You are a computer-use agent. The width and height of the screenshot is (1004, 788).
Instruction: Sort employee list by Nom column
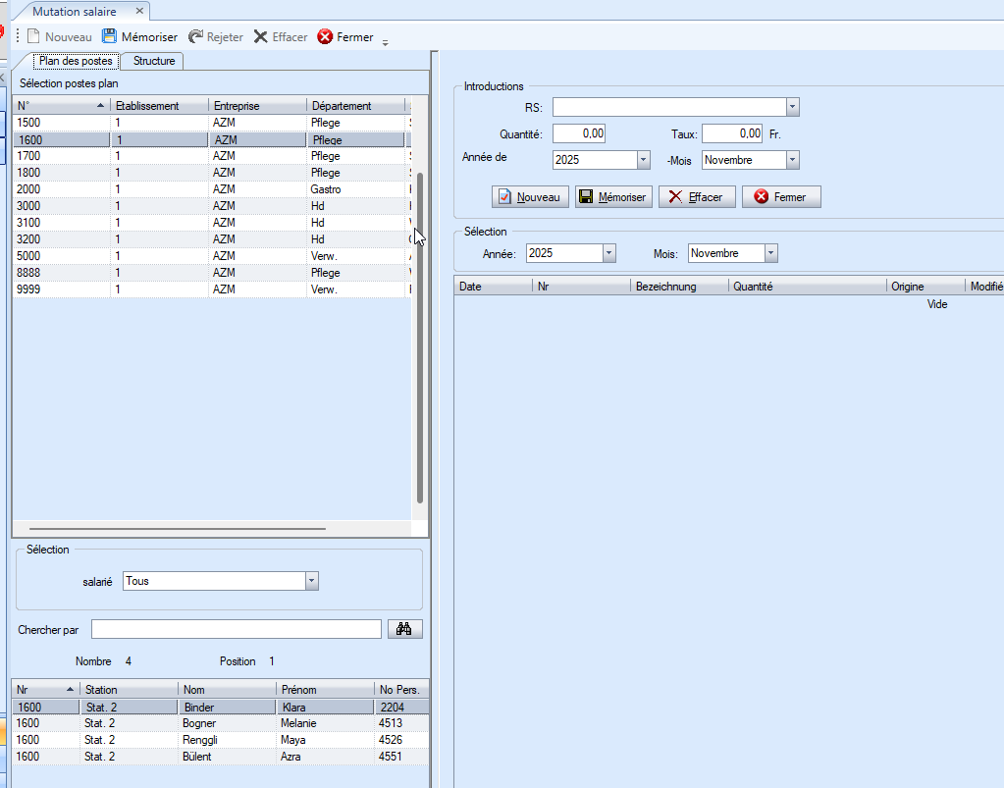pyautogui.click(x=226, y=690)
